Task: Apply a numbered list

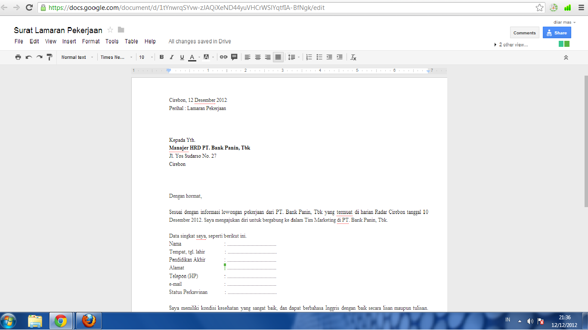Action: point(309,57)
